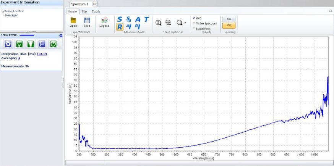The height and width of the screenshot is (166, 334).
Task: Click the Open folder icon
Action: (73, 20)
